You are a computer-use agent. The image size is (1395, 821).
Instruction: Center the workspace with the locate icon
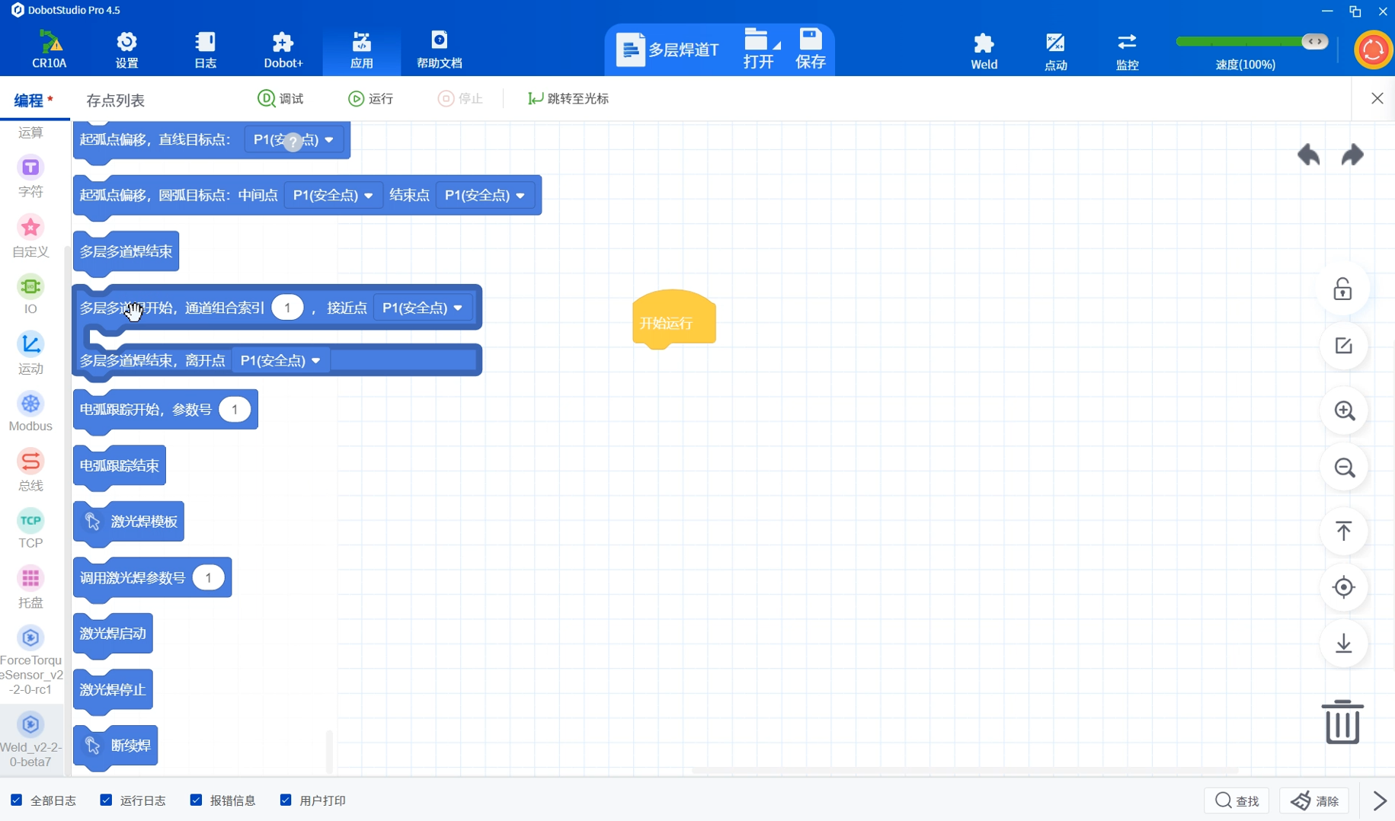tap(1344, 587)
